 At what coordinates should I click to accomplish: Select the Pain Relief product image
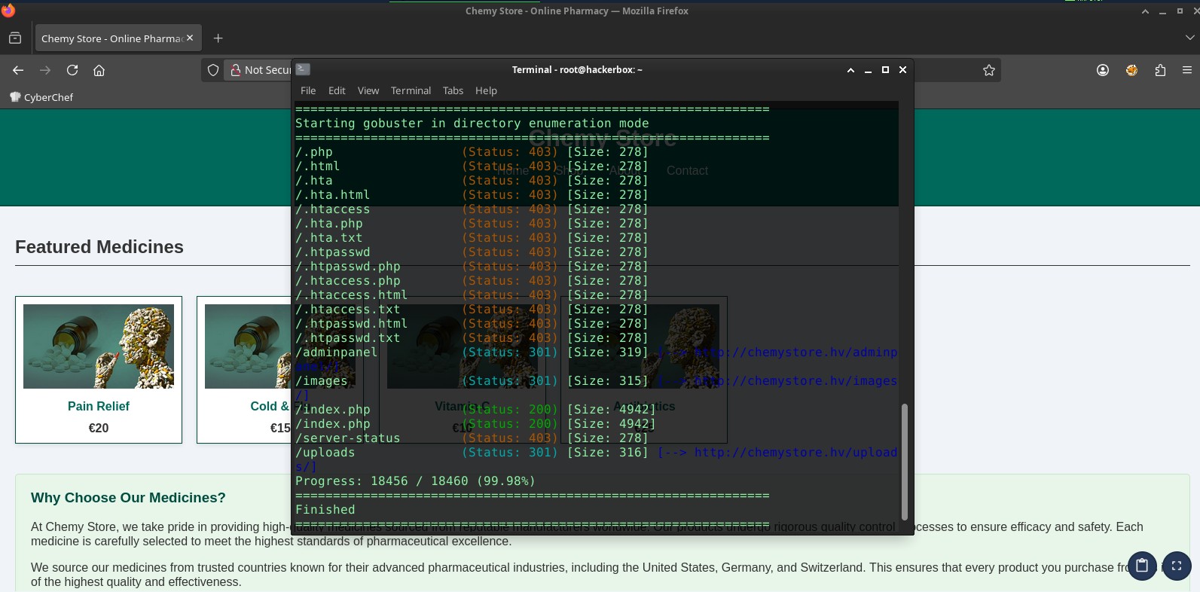click(x=99, y=346)
